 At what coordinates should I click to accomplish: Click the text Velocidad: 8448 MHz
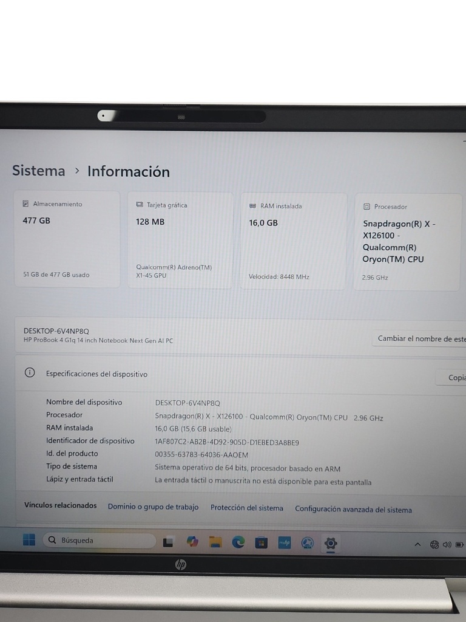[x=279, y=277]
